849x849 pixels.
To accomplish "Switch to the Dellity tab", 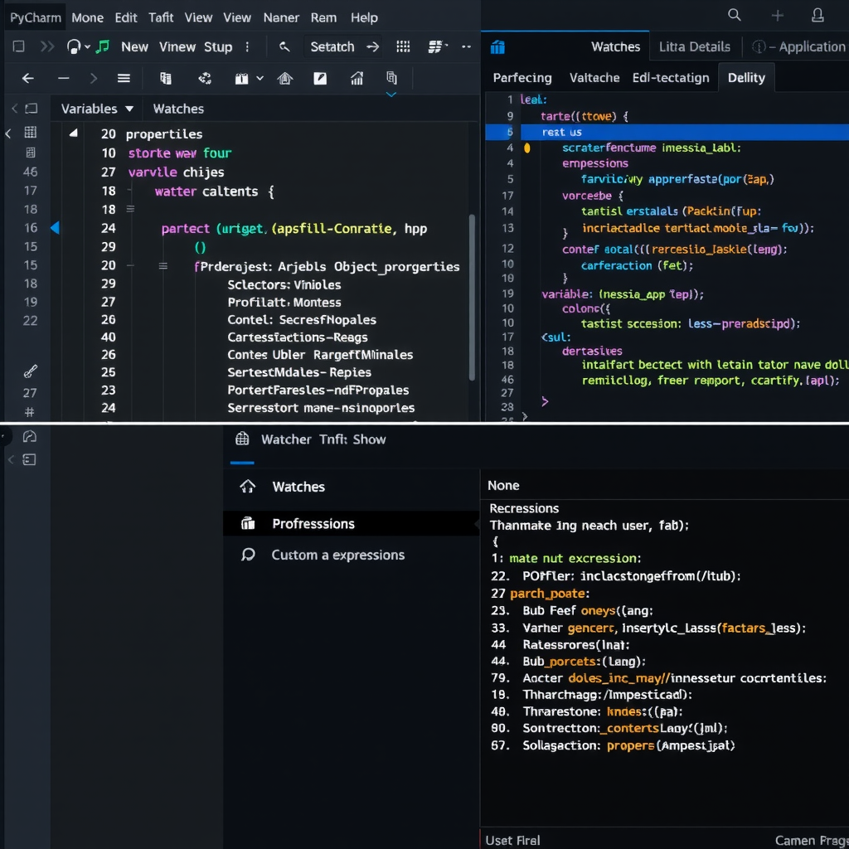I will (x=745, y=77).
